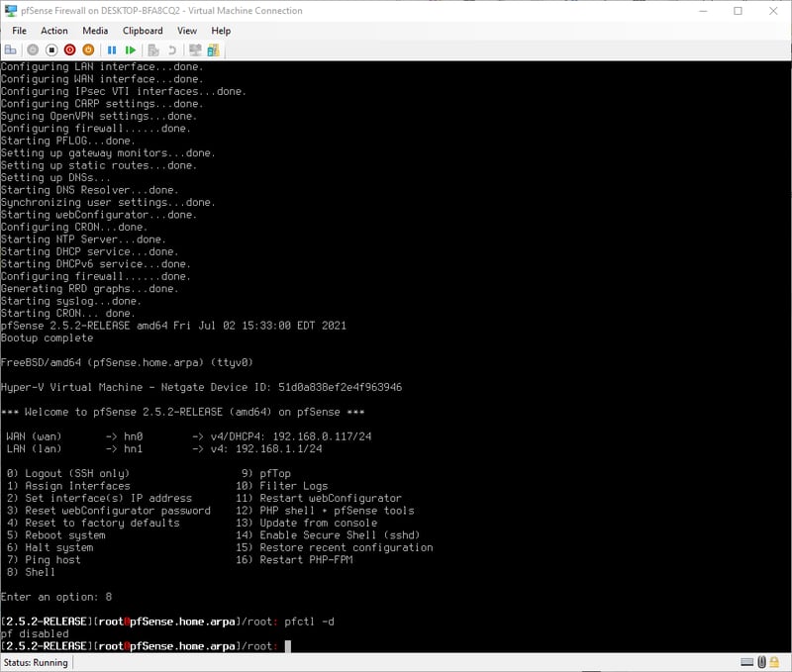
Task: Open the Help menu
Action: tap(221, 31)
